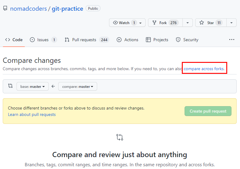Click the Choose different branches message text
Viewport: 240px width, 169px height.
tap(76, 108)
